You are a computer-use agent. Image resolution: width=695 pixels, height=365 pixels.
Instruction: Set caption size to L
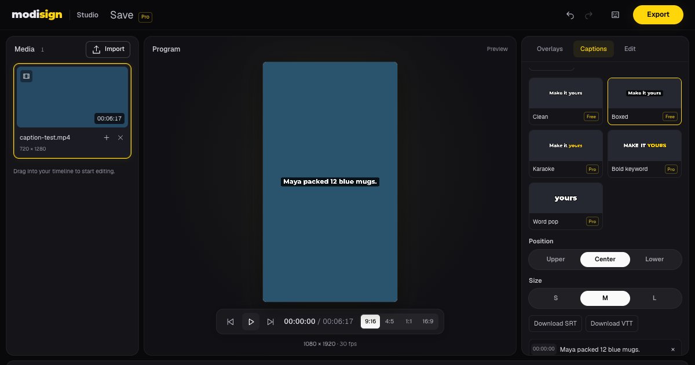tap(654, 298)
